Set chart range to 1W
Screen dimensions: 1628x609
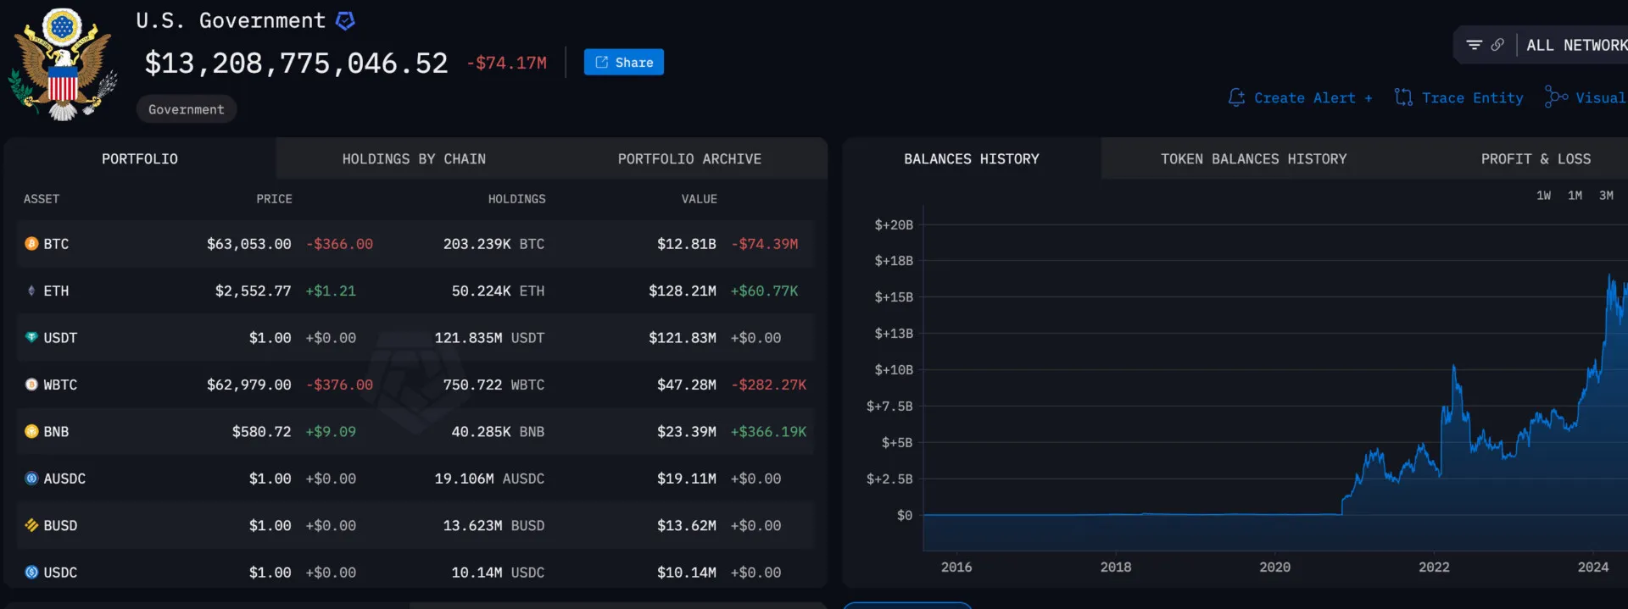coord(1543,196)
